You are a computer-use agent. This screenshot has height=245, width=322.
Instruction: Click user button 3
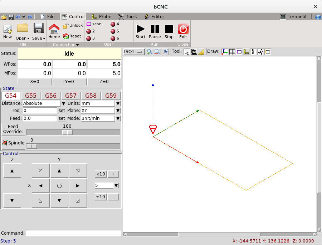click(x=91, y=38)
